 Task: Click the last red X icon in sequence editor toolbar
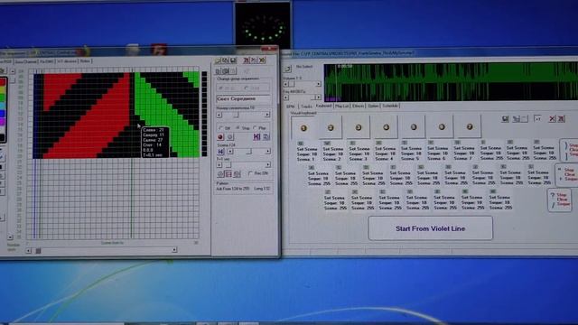coord(262,60)
